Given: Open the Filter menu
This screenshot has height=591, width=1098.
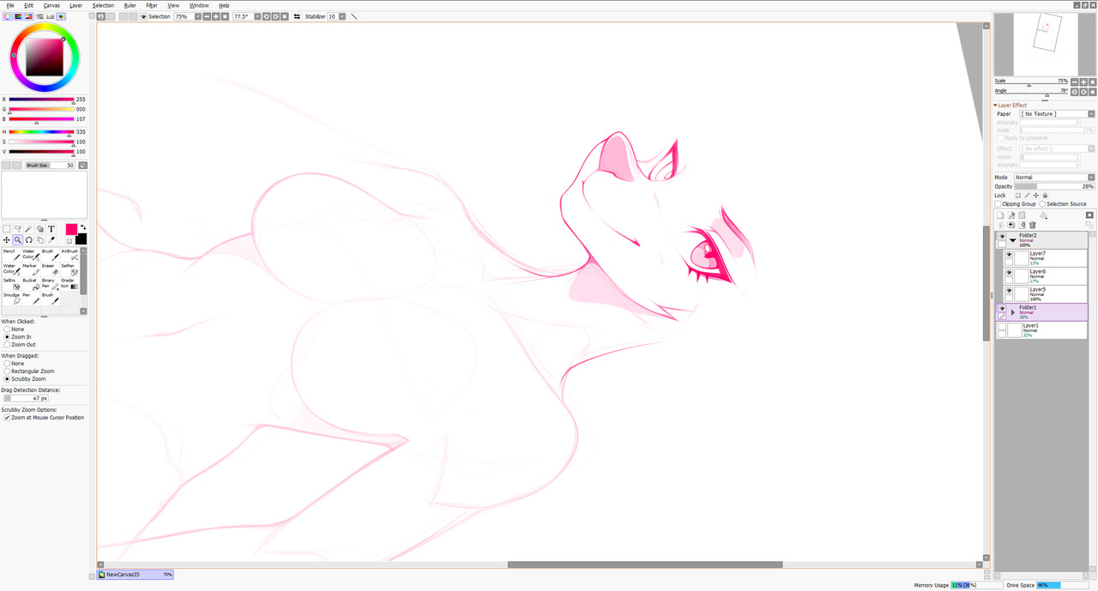Looking at the screenshot, I should click(152, 5).
